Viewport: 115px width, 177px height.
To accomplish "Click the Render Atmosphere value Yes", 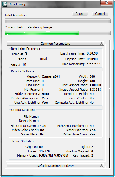I will [45, 98].
